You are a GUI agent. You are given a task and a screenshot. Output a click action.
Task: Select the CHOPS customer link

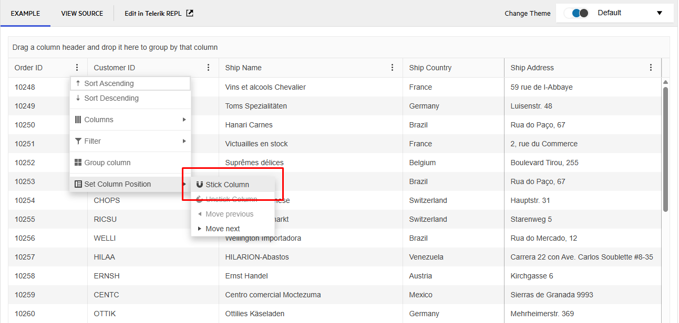pyautogui.click(x=108, y=200)
